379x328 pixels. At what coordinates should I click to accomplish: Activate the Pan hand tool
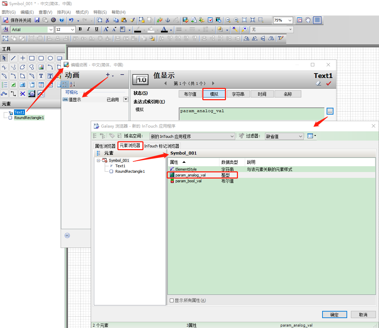pos(308,20)
